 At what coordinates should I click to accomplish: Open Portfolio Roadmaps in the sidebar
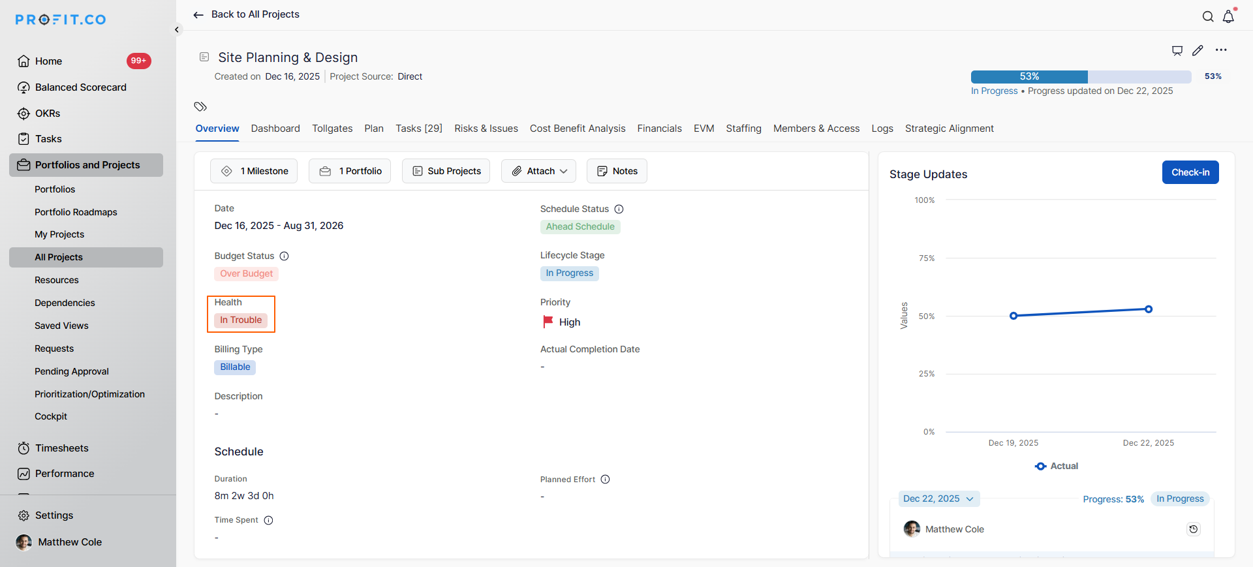pyautogui.click(x=76, y=212)
